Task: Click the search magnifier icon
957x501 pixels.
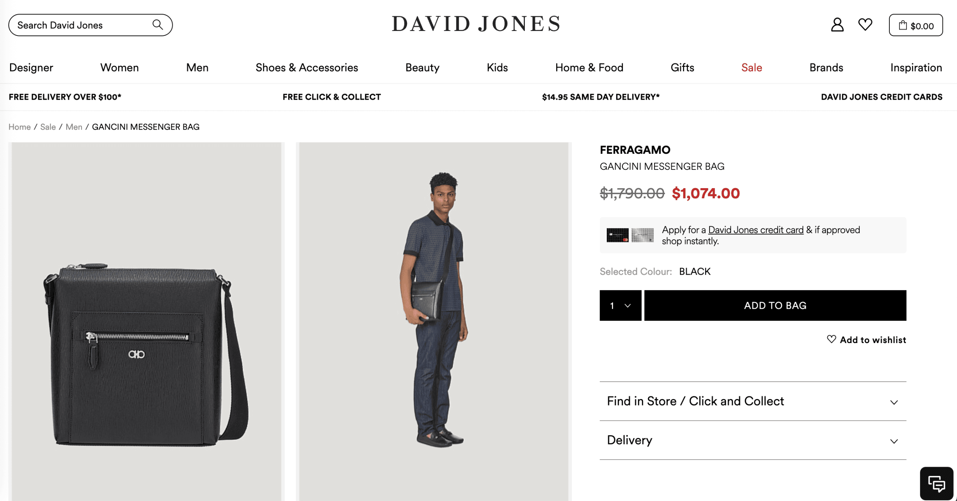Action: pos(158,25)
